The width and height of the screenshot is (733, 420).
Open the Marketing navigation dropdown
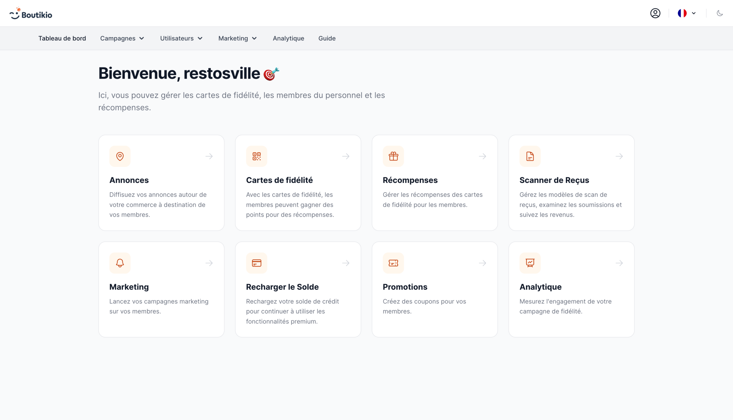point(237,38)
